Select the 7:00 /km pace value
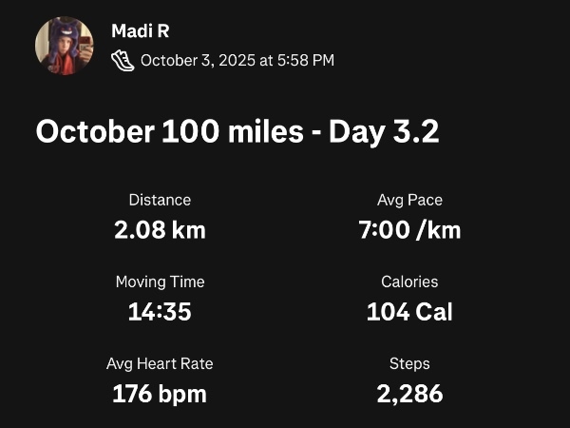Image resolution: width=570 pixels, height=428 pixels. point(409,229)
